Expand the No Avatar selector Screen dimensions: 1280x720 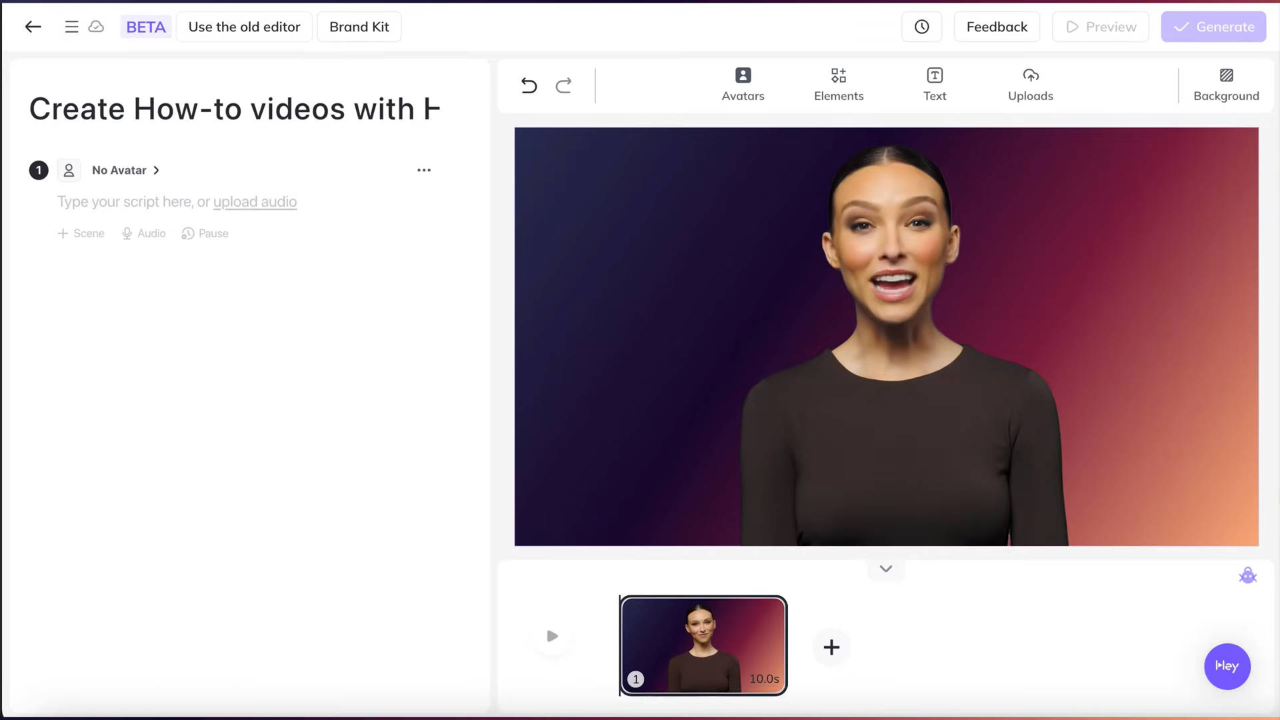coord(125,170)
